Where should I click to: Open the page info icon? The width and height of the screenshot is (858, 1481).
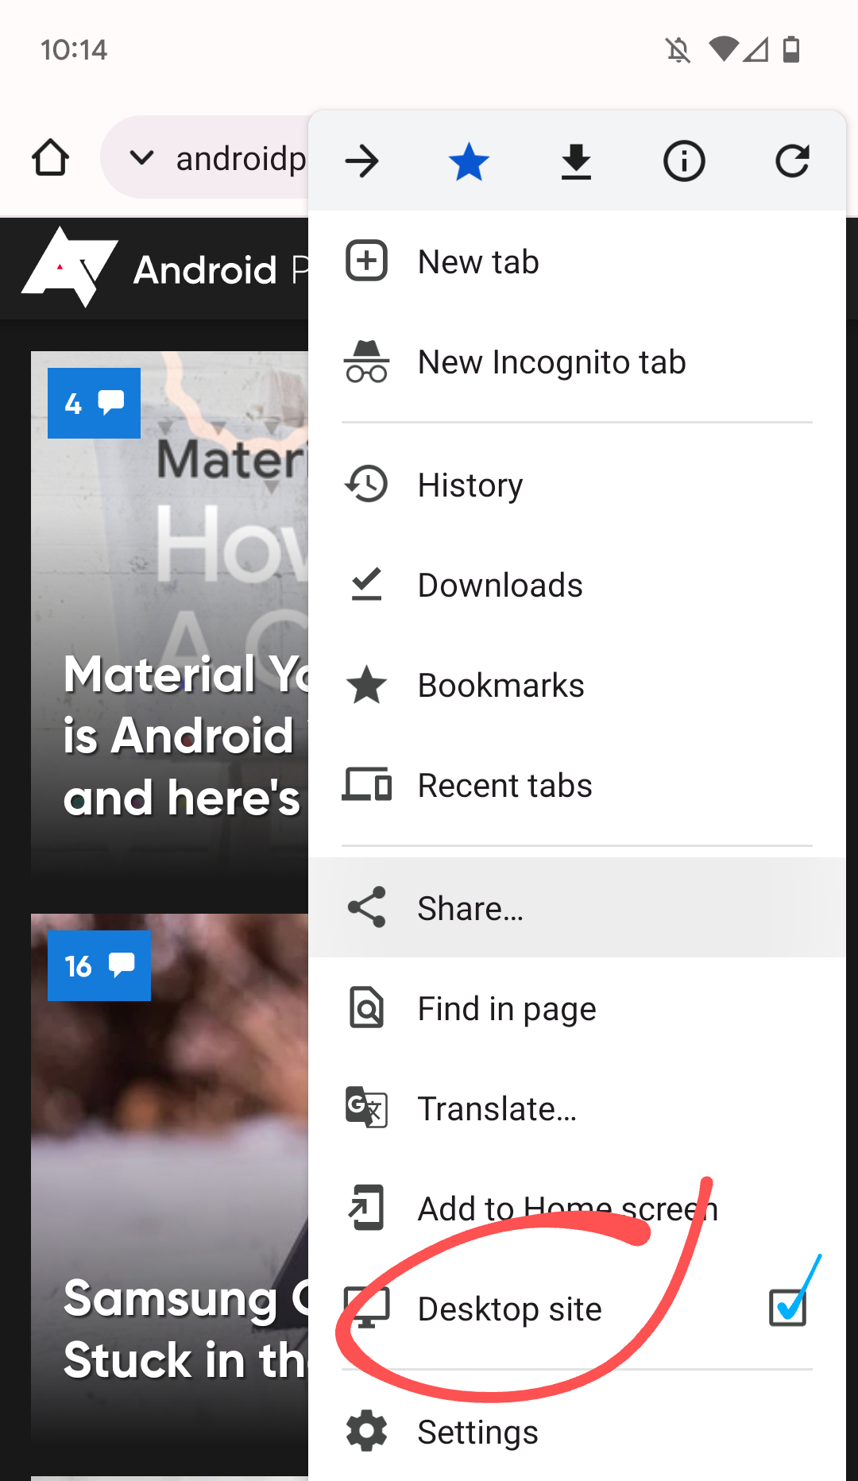coord(684,162)
